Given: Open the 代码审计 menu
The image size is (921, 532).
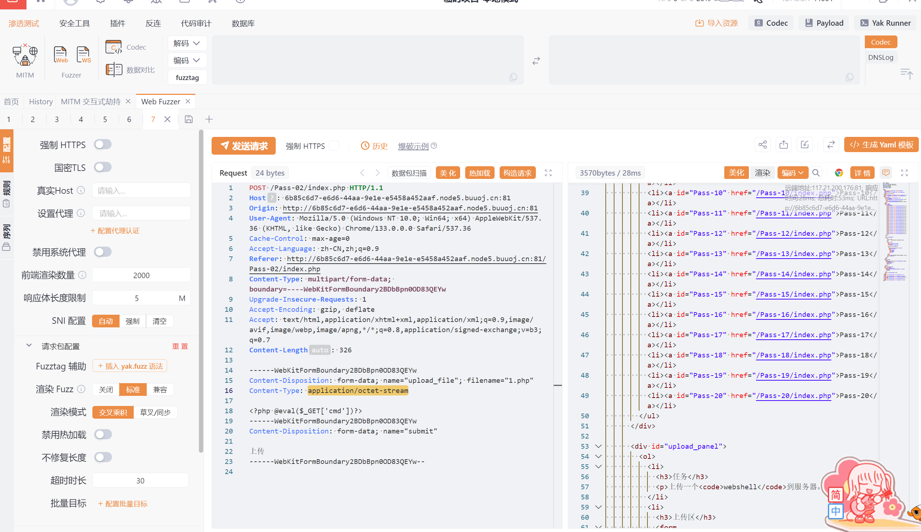Looking at the screenshot, I should (196, 24).
